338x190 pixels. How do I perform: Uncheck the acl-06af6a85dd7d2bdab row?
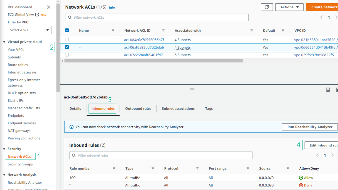67,47
